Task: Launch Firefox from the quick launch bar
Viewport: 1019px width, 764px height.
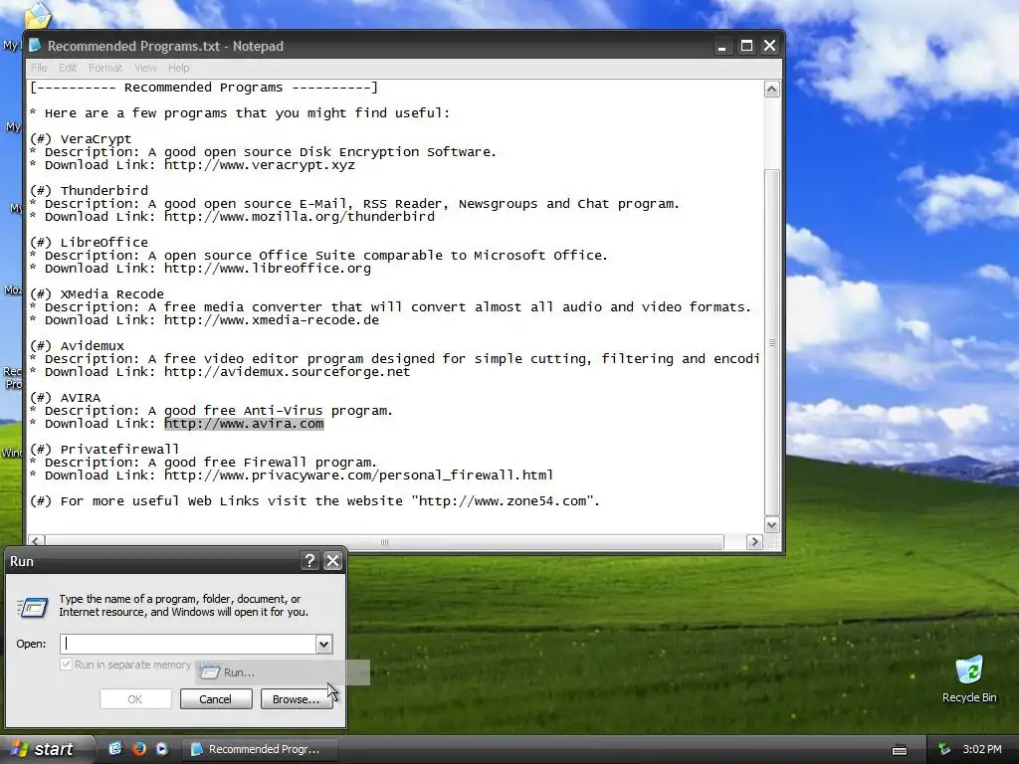Action: coord(139,748)
